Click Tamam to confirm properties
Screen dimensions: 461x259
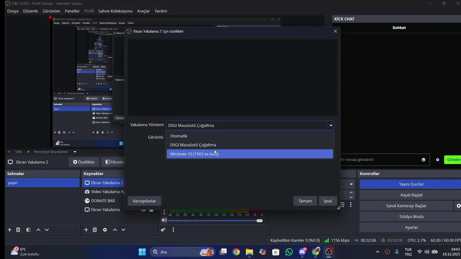(x=305, y=201)
